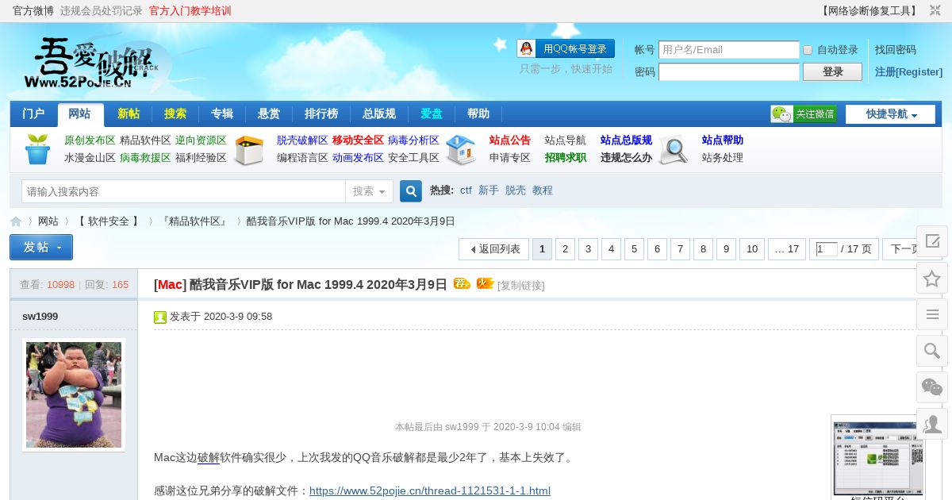
Task: Click the orange recommended badge next to title
Action: 462,283
